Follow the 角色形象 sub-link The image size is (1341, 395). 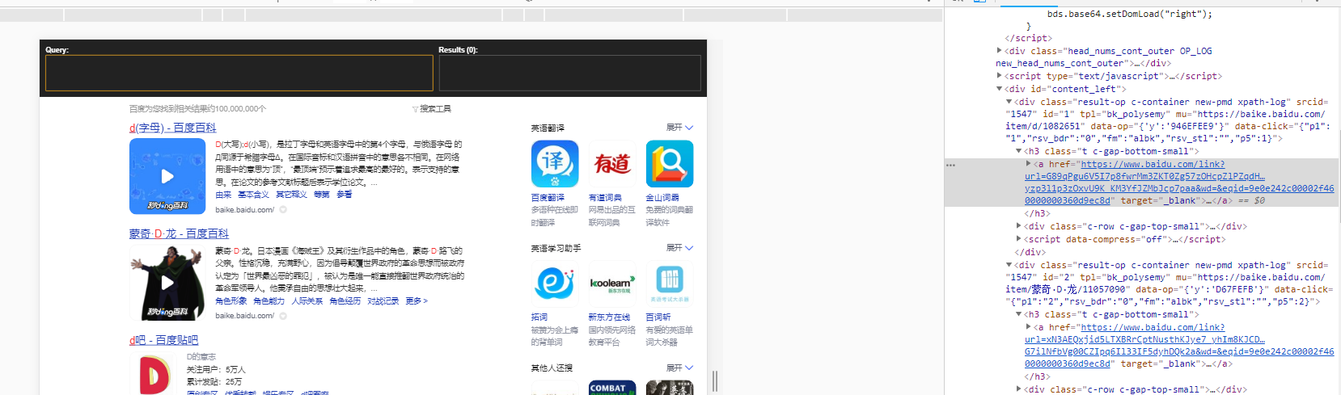(231, 300)
